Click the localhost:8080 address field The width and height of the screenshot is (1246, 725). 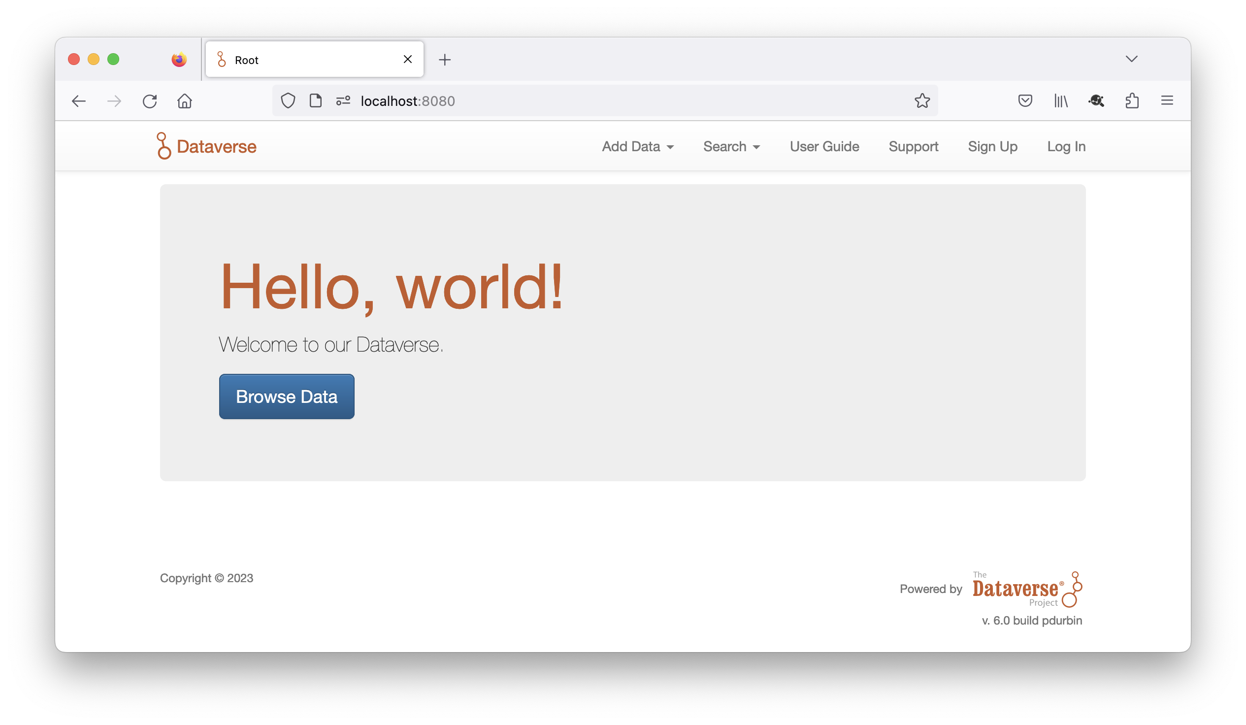point(593,101)
